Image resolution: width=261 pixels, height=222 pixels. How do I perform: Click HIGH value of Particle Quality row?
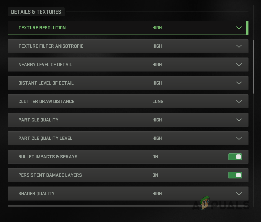coord(157,120)
